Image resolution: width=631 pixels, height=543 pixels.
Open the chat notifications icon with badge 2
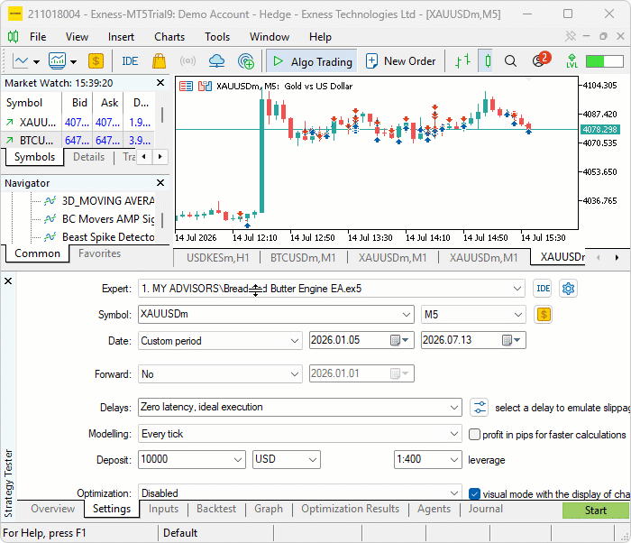click(541, 60)
